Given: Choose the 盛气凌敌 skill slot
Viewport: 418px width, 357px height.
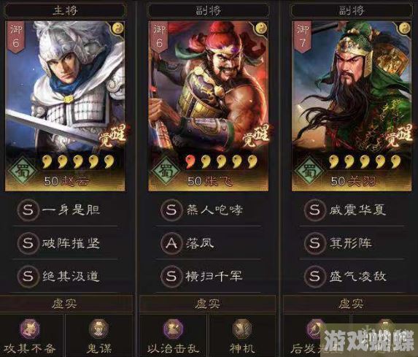Looking at the screenshot, I should coord(352,276).
